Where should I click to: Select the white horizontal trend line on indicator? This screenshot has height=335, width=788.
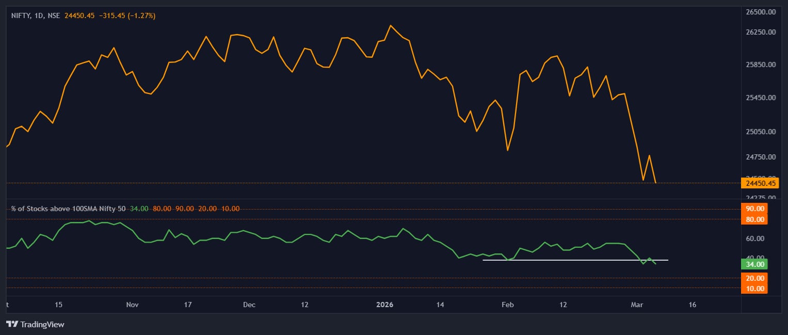(x=575, y=260)
